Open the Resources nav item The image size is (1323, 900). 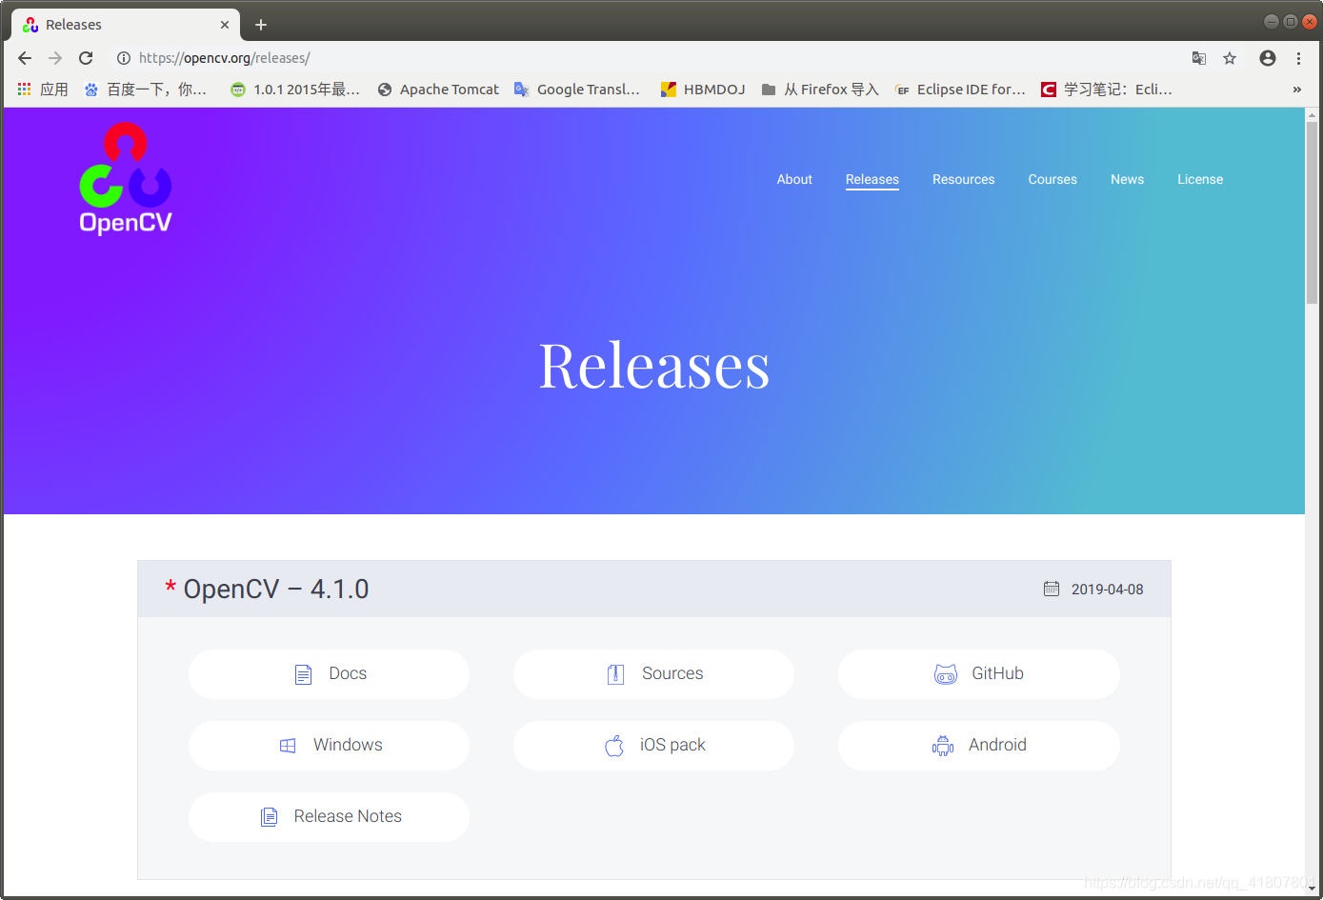click(963, 179)
